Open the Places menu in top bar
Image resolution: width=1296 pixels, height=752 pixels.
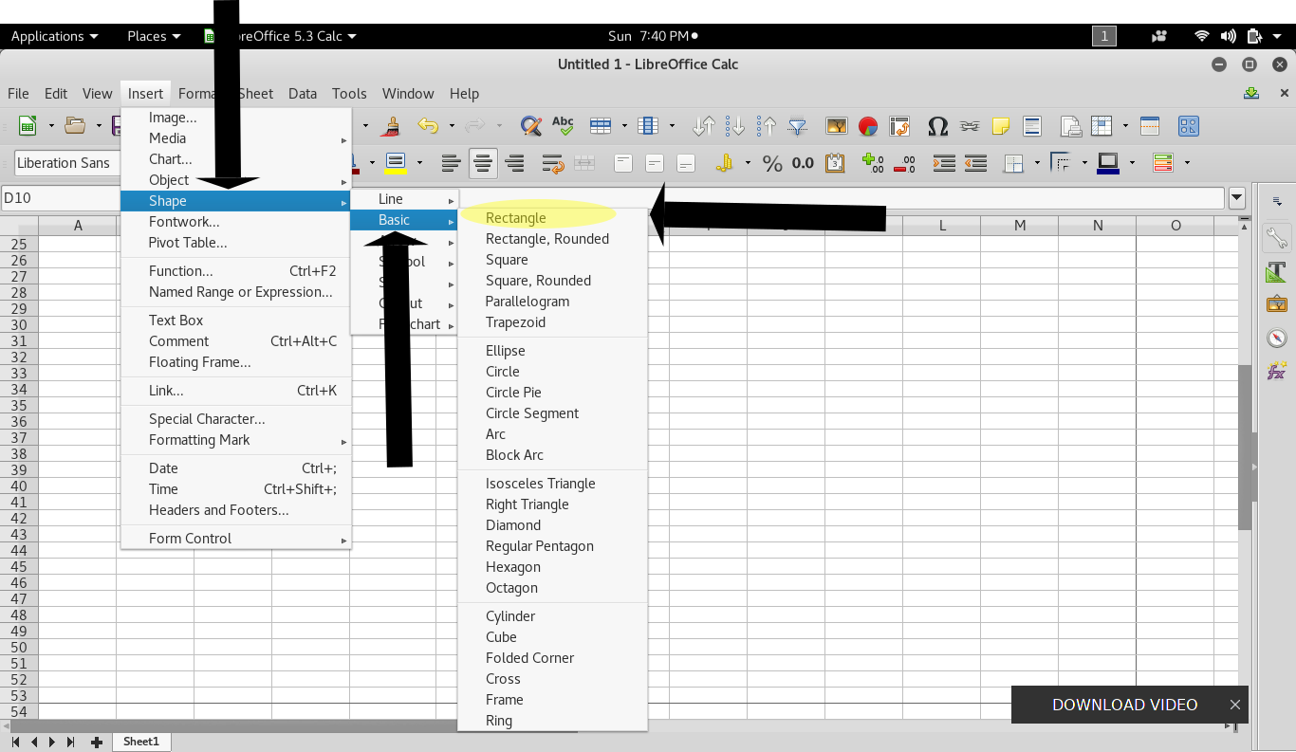(x=154, y=36)
